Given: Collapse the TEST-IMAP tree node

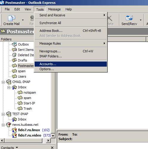Looking at the screenshot, I should tap(3, 114).
